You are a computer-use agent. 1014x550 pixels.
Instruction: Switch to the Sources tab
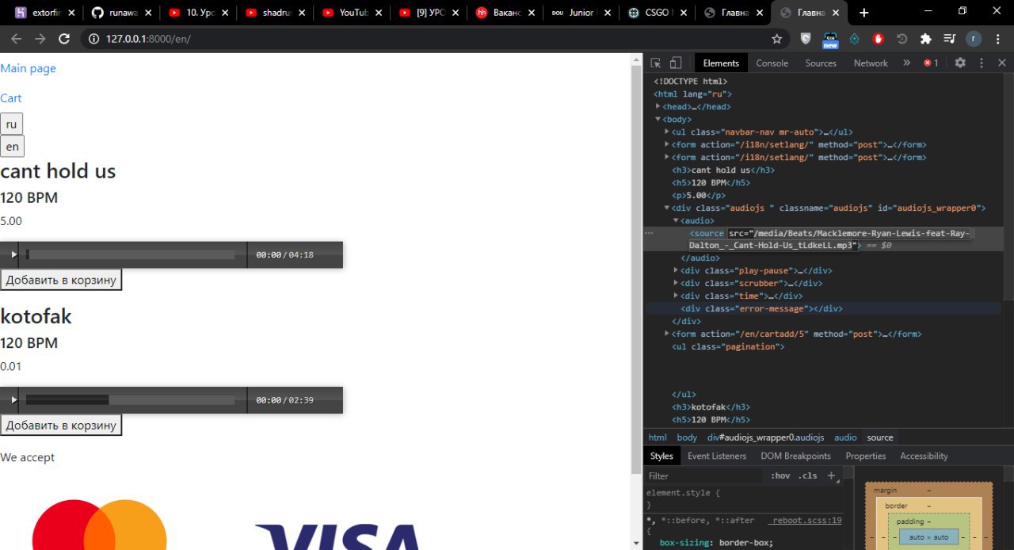[821, 63]
